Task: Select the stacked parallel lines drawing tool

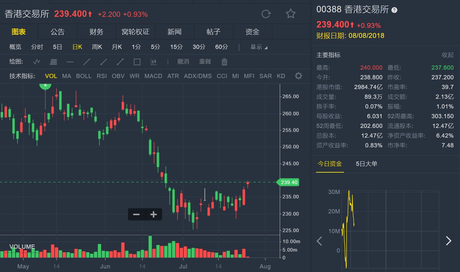Action: (x=53, y=62)
